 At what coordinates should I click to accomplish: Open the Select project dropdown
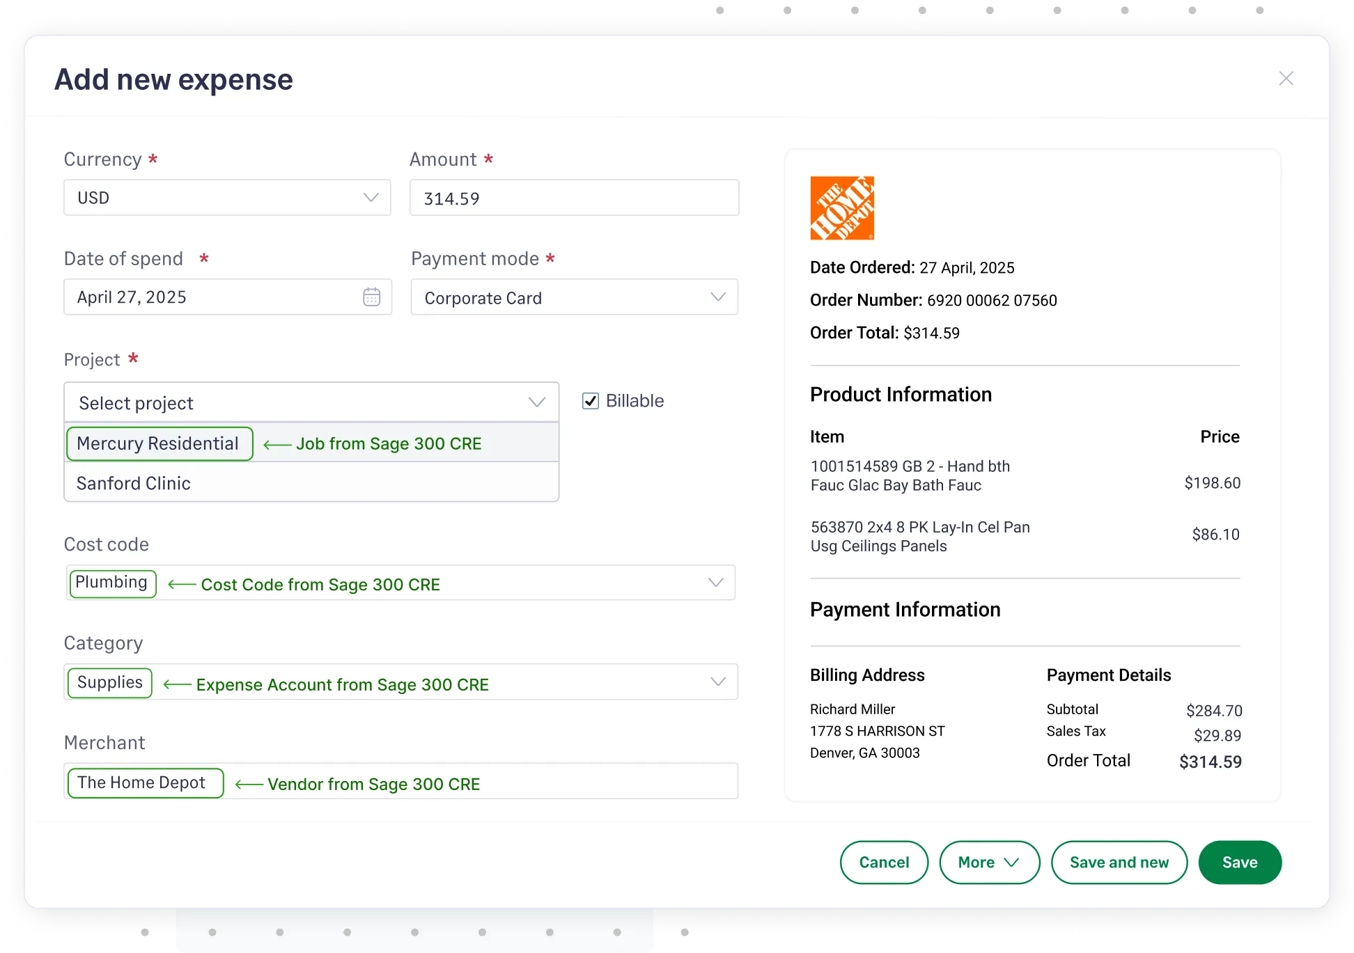[x=536, y=402]
